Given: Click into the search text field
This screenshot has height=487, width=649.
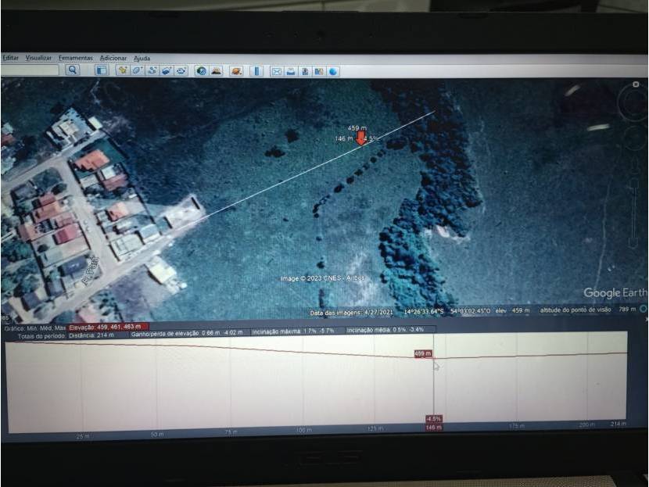Looking at the screenshot, I should (30, 70).
